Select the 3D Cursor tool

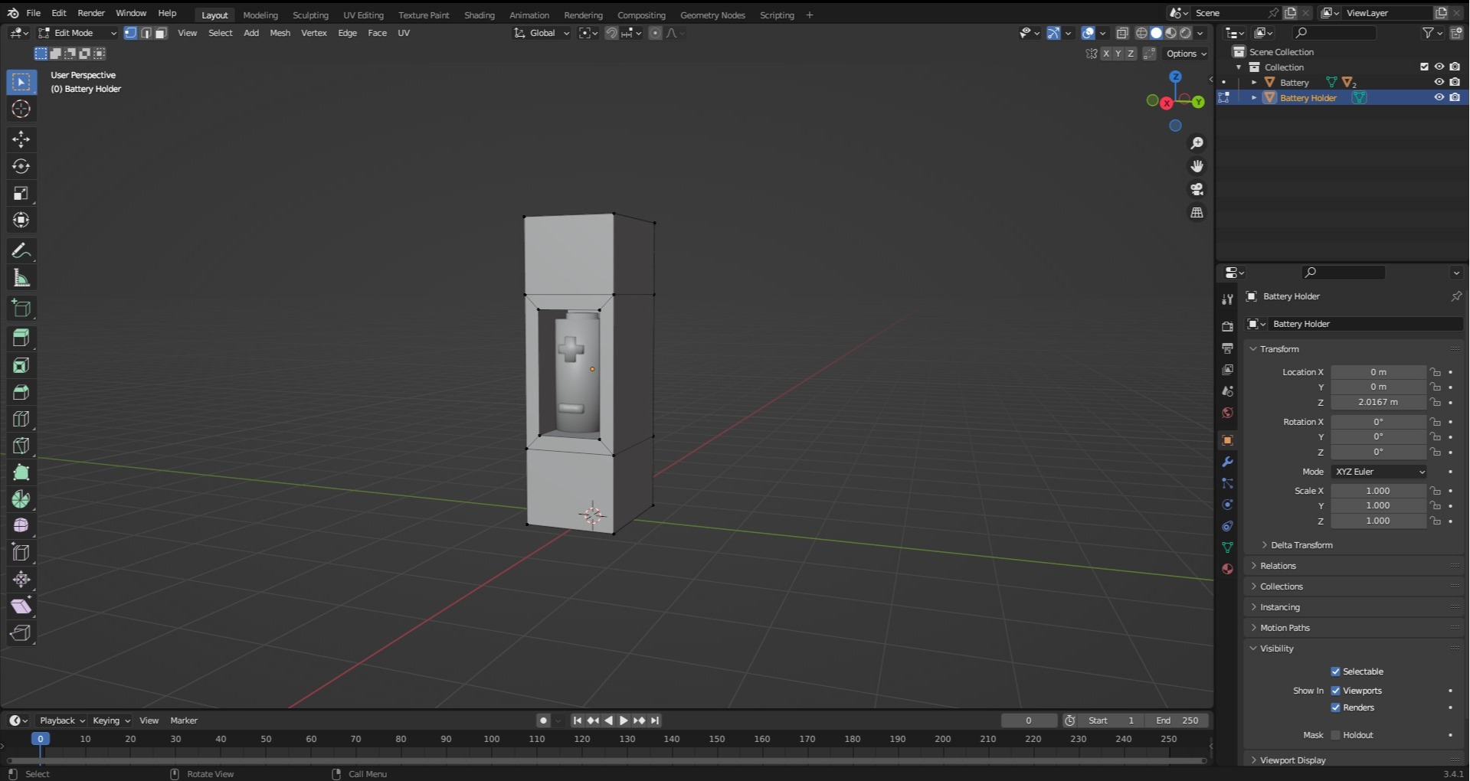coord(21,109)
